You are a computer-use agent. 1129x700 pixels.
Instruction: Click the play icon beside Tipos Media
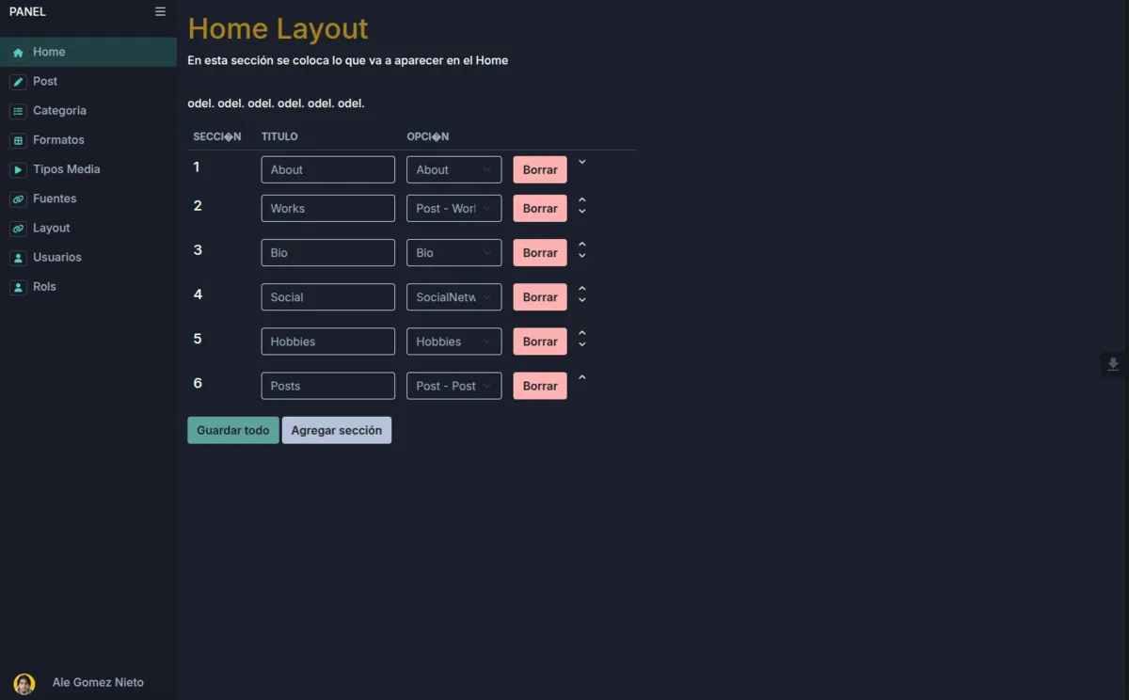tap(18, 170)
